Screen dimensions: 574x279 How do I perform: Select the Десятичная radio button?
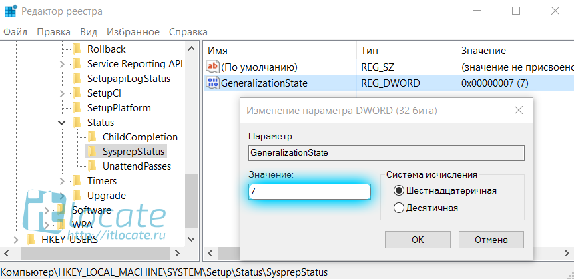[400, 208]
